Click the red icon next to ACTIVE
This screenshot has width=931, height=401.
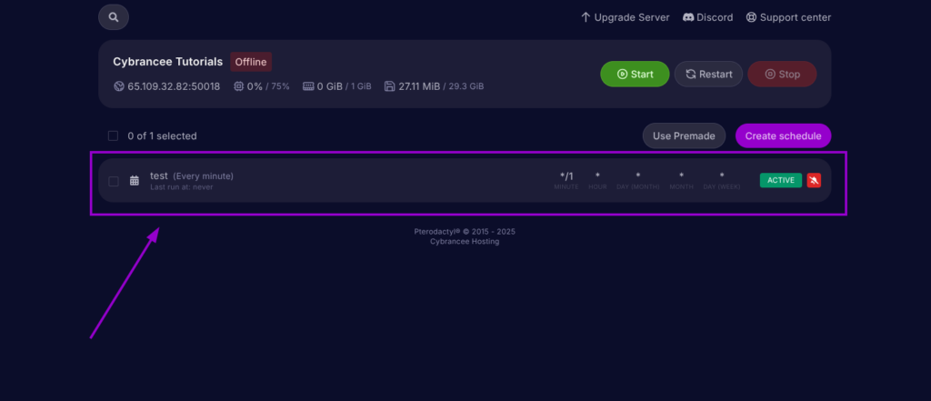tap(814, 180)
